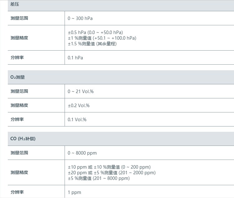This screenshot has height=198, width=234.
Task: Select the ±0.5 hPa accuracy line
Action: pos(95,32)
